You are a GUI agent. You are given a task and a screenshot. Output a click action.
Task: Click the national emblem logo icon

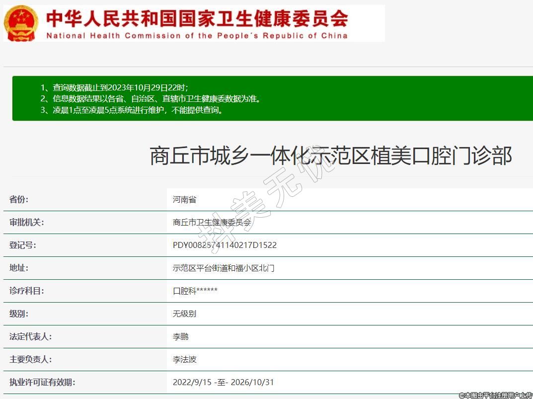coord(20,23)
